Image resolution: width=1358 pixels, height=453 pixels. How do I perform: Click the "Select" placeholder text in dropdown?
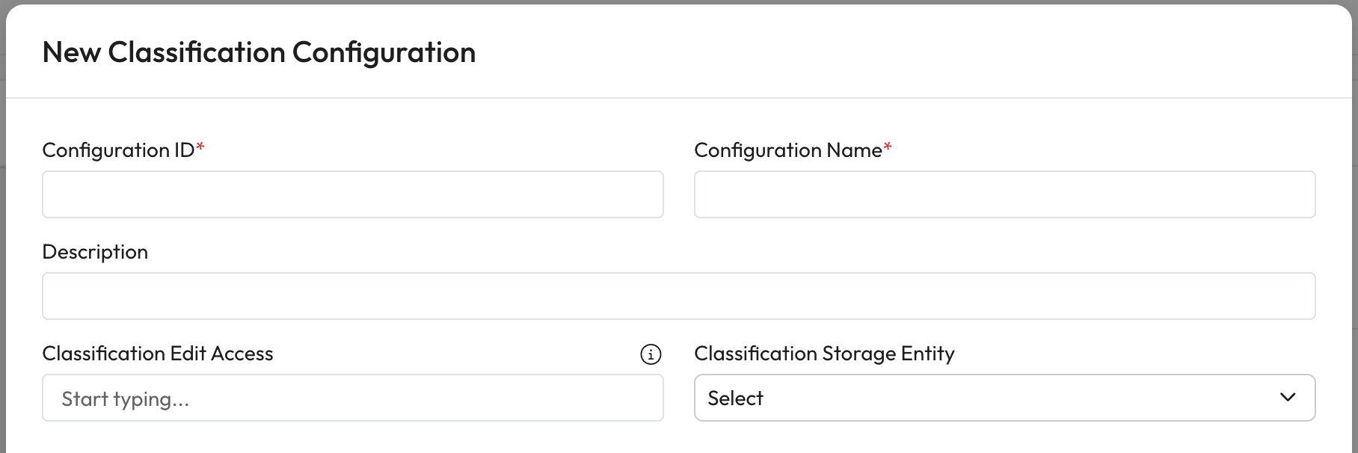(736, 398)
